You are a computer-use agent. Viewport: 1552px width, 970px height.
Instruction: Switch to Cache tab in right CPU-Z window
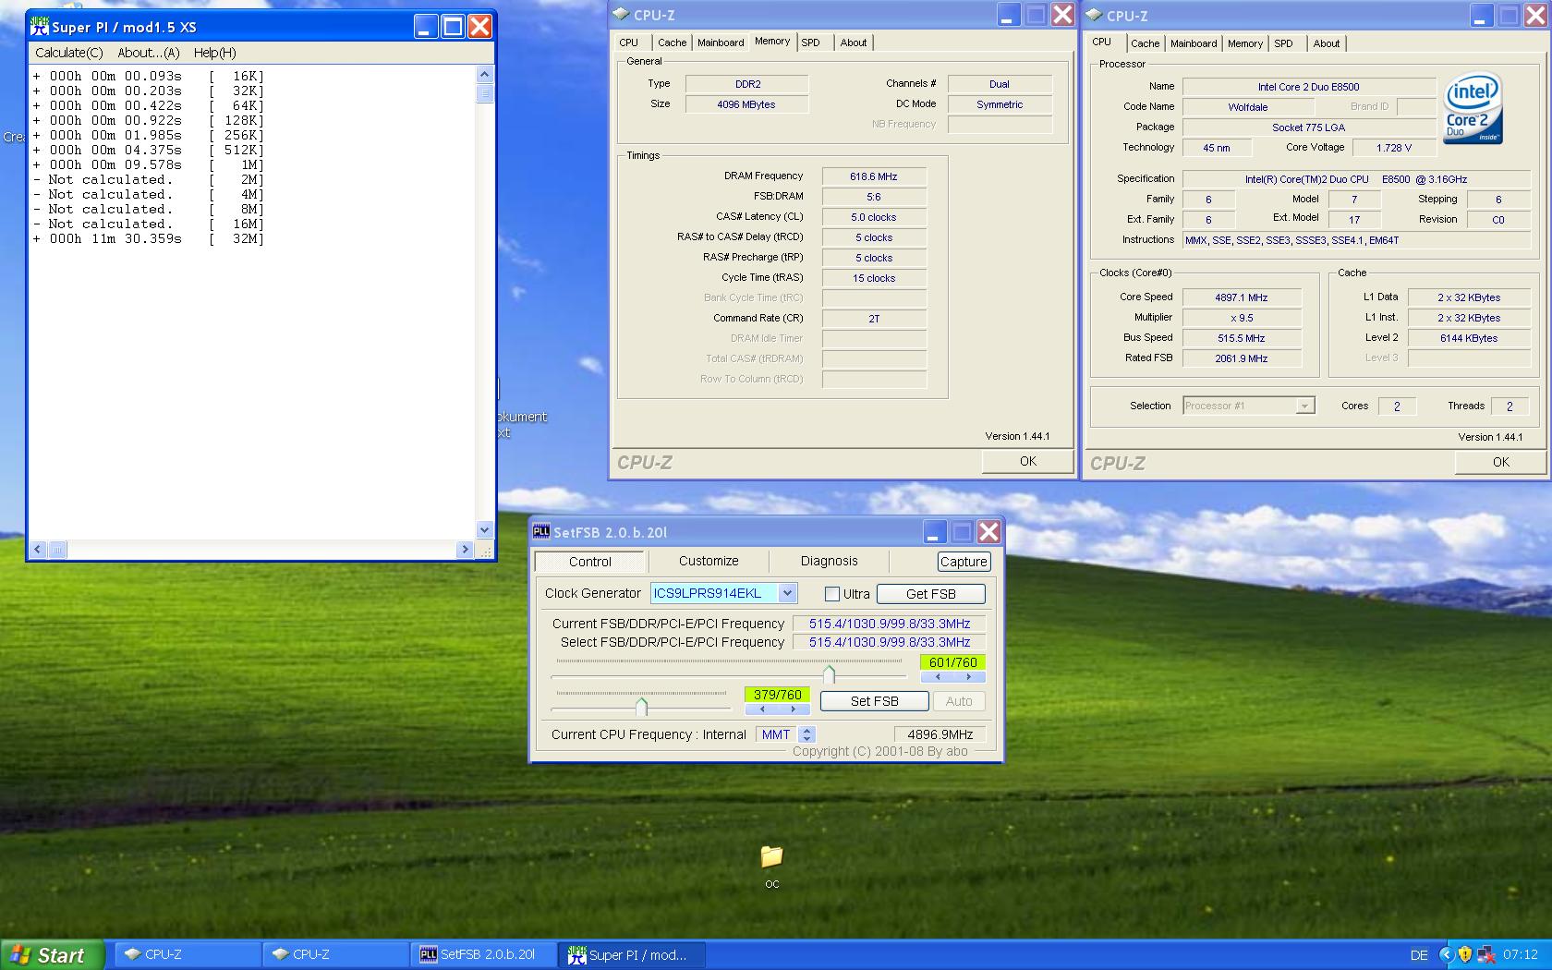click(1145, 43)
